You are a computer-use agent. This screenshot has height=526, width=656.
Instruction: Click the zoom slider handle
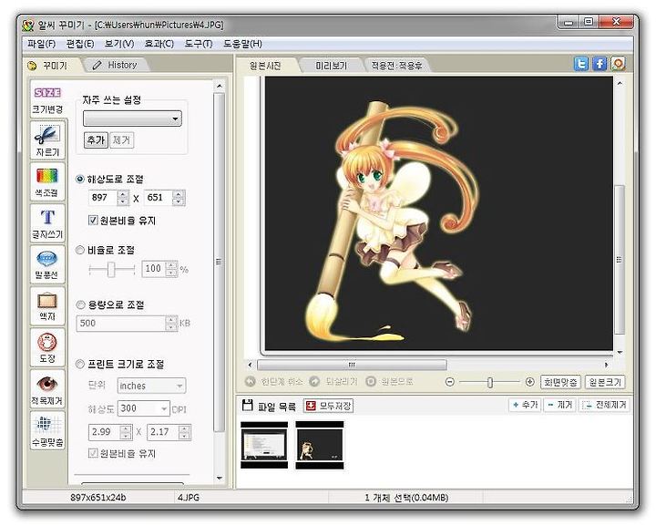click(x=490, y=382)
